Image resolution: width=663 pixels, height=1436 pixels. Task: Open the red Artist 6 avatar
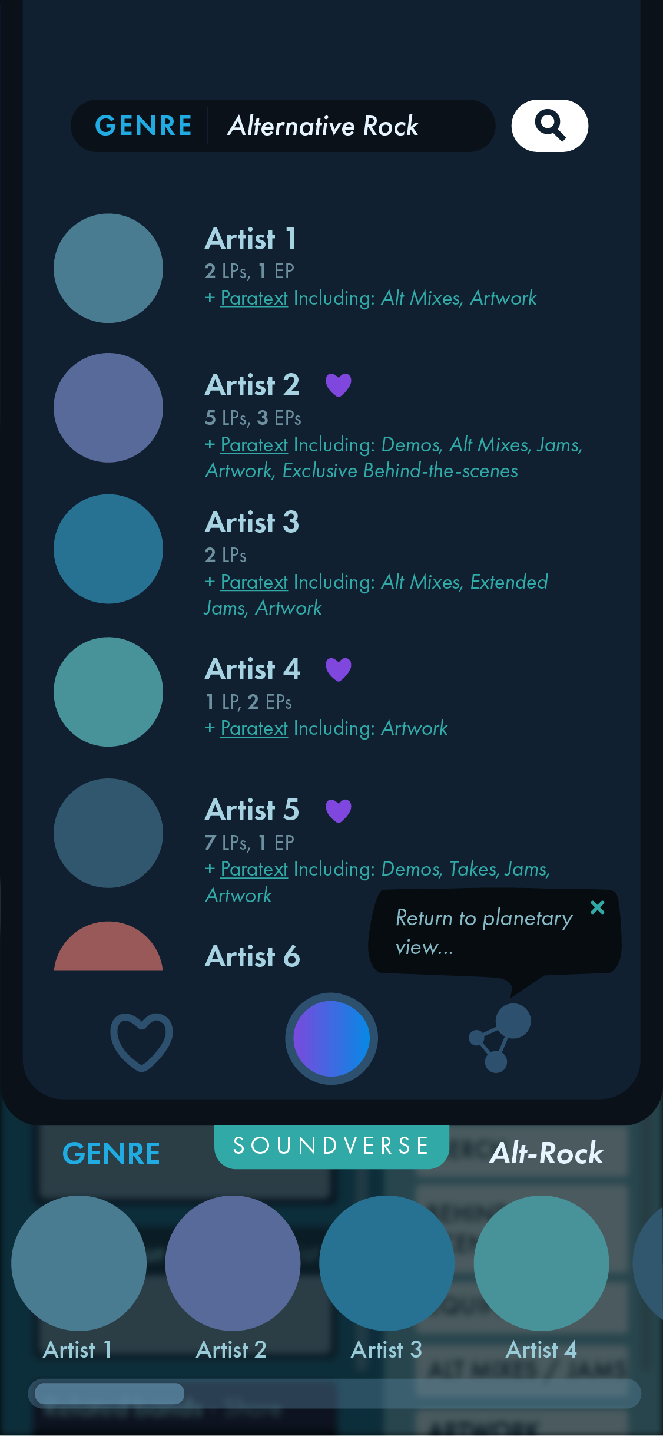coord(108,946)
